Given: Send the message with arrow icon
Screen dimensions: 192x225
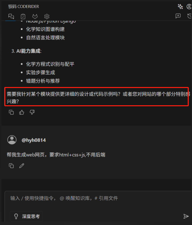Looking at the screenshot, I should pos(186,216).
